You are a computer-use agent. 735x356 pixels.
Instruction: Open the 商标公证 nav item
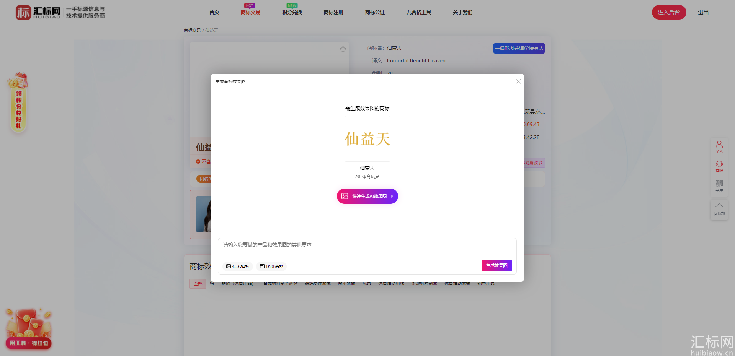point(375,12)
